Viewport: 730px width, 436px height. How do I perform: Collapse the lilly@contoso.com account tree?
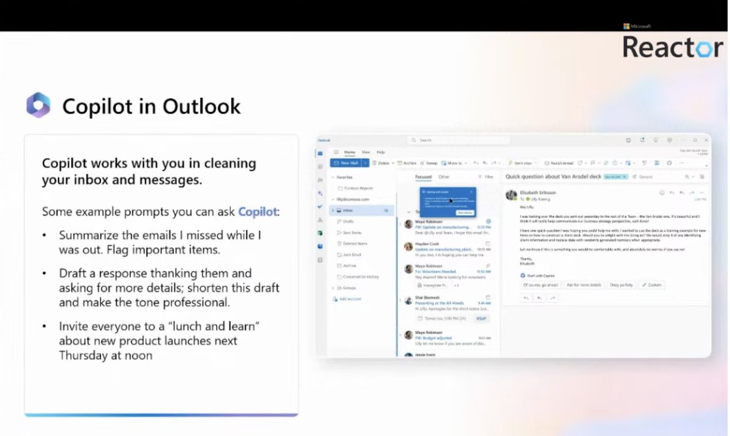[x=333, y=199]
